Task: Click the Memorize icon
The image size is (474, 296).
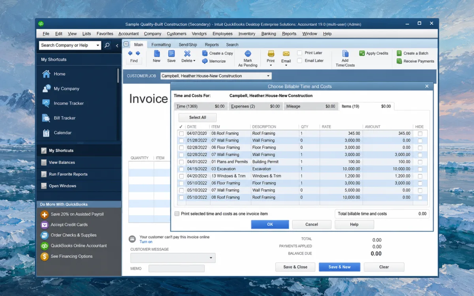Action: (205, 61)
